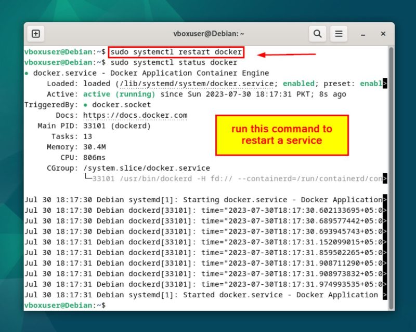Click the plus-in-square icon top left
Viewport: 416px width, 332px height.
35,33
